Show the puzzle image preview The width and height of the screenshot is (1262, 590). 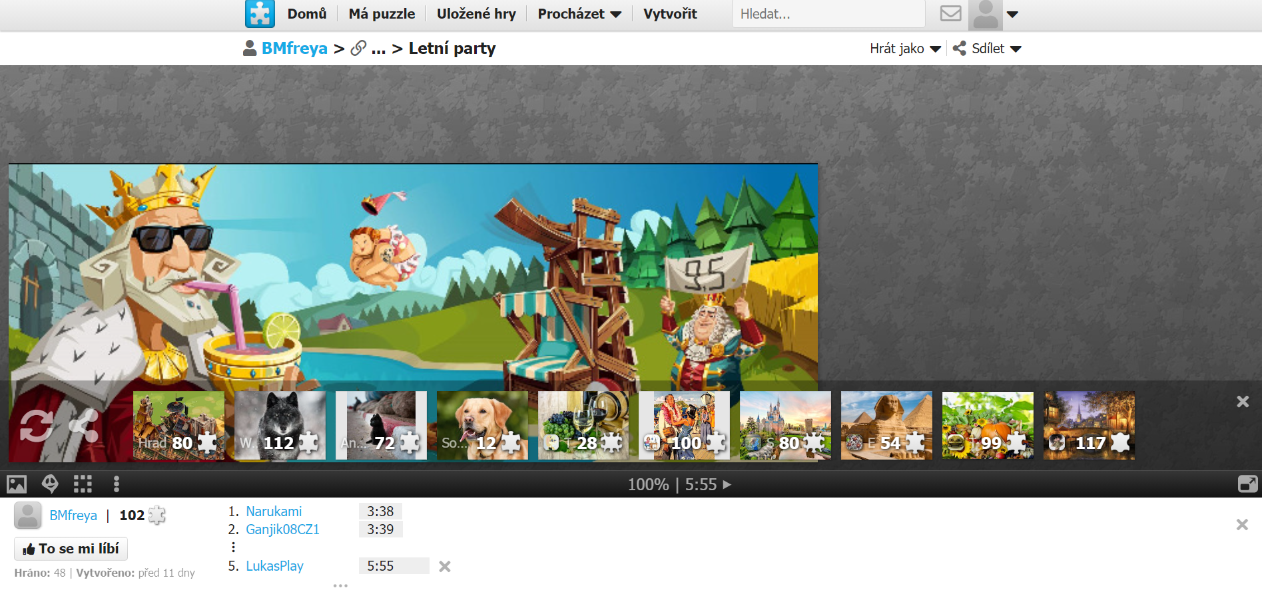[17, 484]
